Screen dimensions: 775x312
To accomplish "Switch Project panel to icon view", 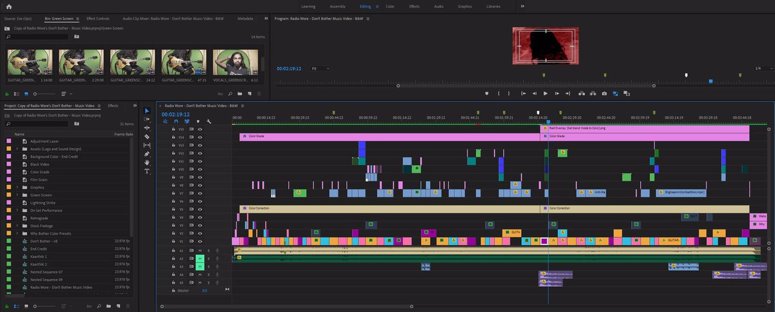I will click(25, 305).
